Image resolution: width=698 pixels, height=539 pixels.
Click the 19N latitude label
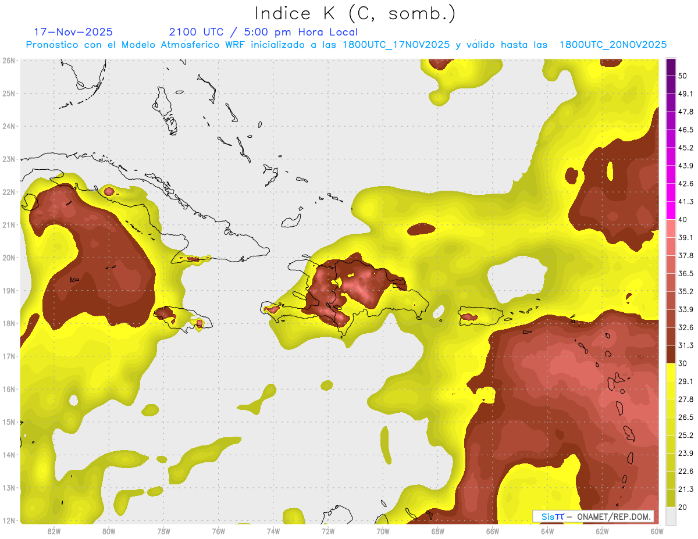click(x=9, y=291)
